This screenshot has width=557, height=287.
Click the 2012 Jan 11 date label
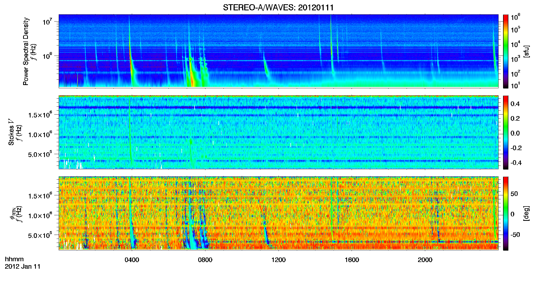(x=23, y=267)
